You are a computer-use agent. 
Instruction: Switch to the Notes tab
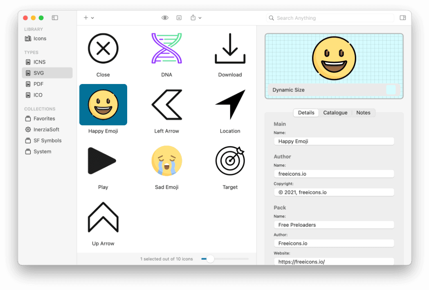pos(363,113)
